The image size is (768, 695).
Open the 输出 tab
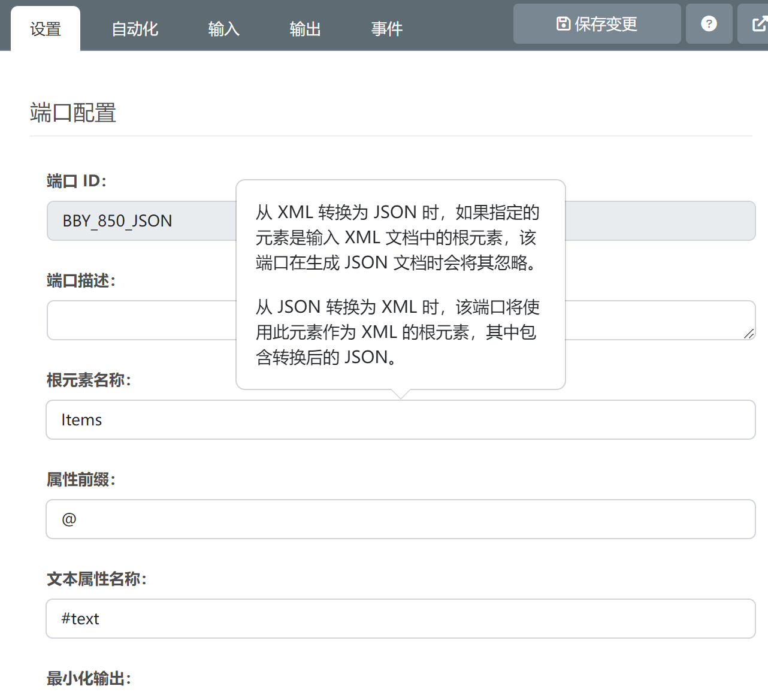pos(305,29)
